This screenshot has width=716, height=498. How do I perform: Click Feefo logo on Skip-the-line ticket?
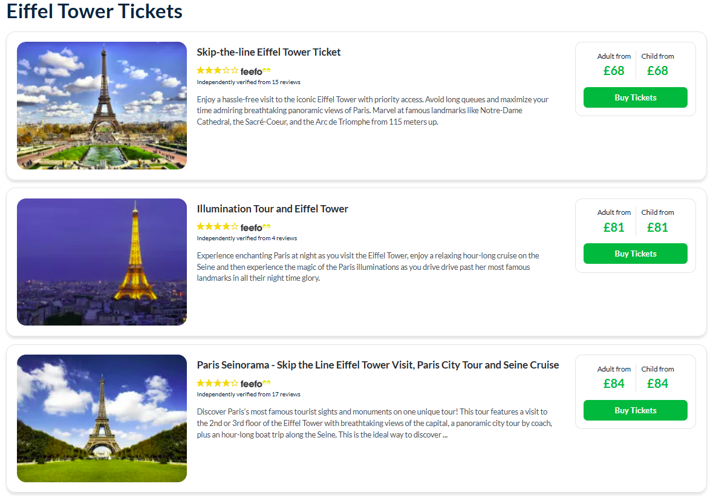pyautogui.click(x=255, y=71)
